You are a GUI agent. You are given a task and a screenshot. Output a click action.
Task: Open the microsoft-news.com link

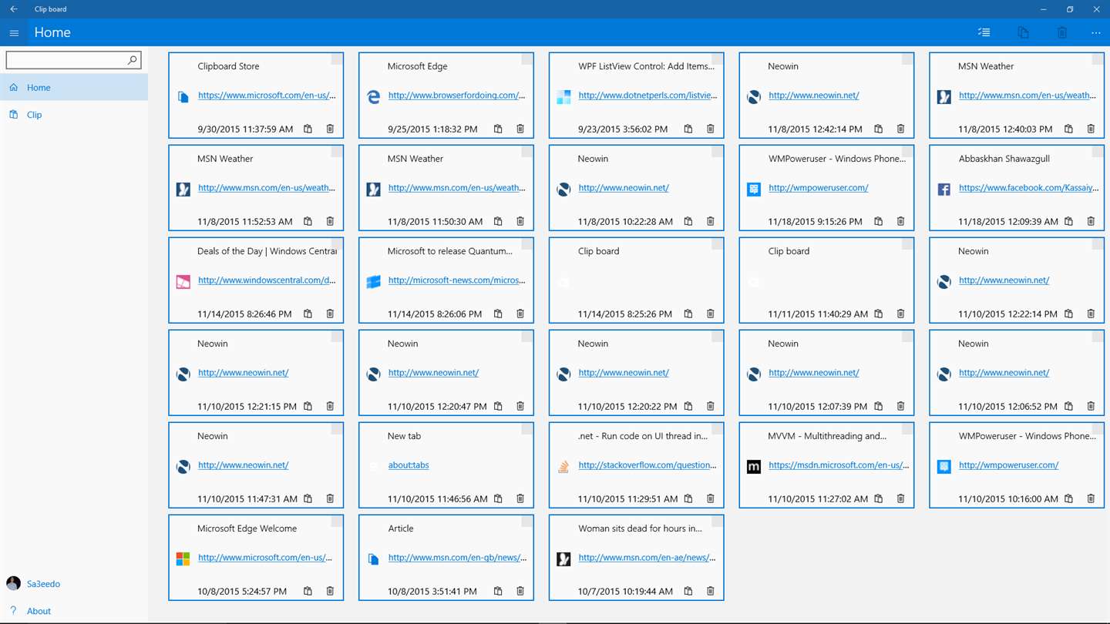(456, 280)
